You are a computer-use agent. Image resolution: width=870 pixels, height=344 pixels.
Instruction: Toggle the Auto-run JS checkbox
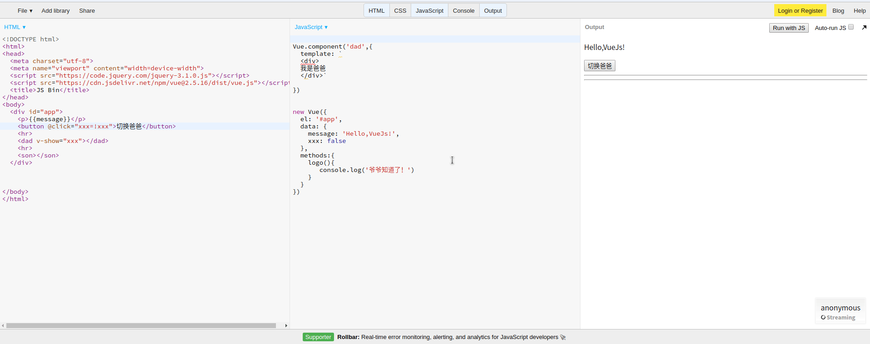tap(851, 27)
